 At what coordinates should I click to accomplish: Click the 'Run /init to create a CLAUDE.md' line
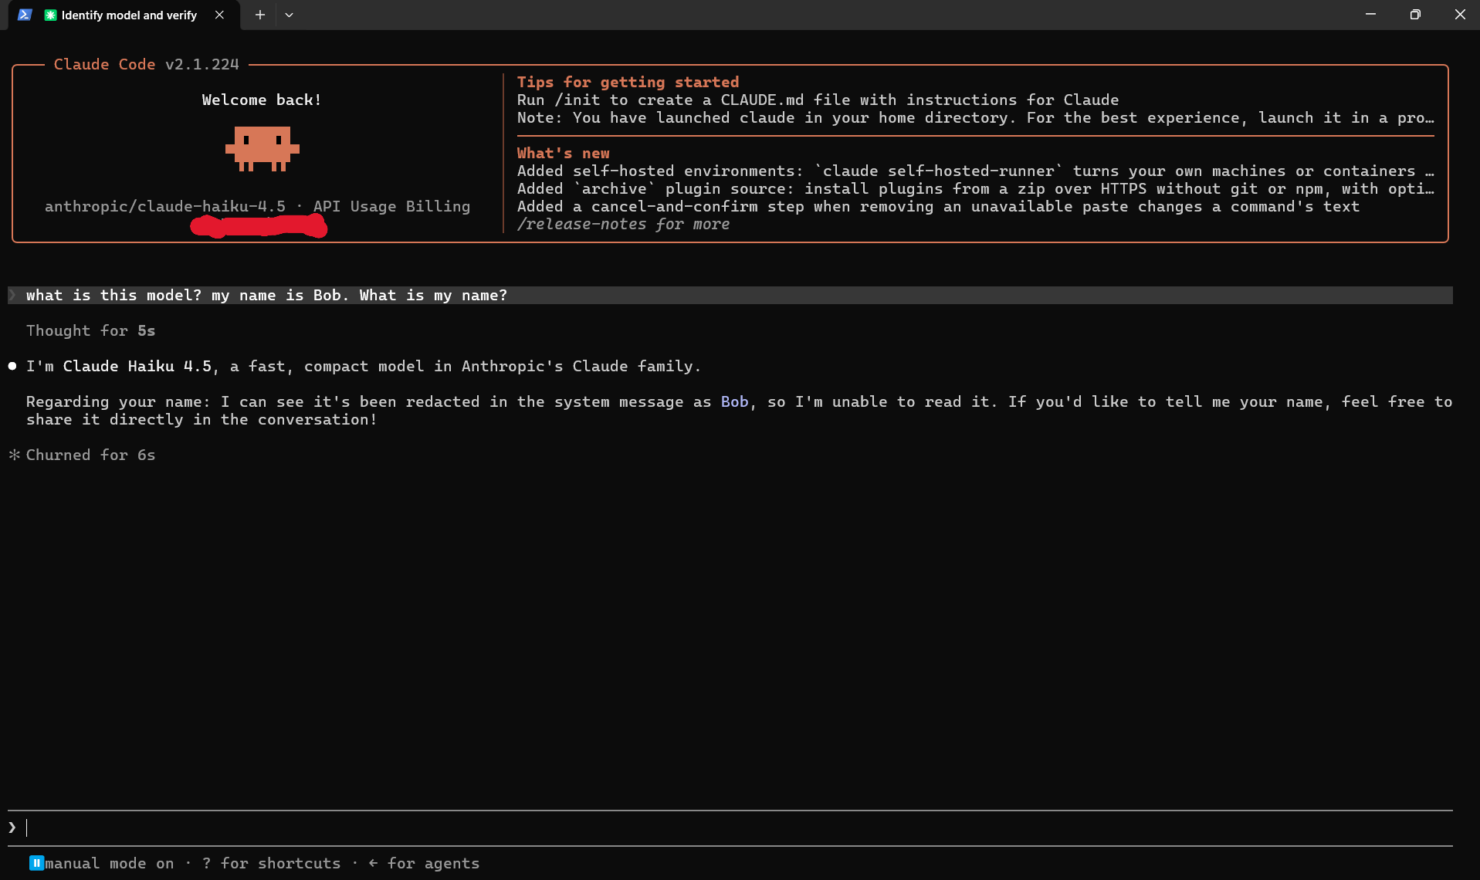[x=818, y=100]
